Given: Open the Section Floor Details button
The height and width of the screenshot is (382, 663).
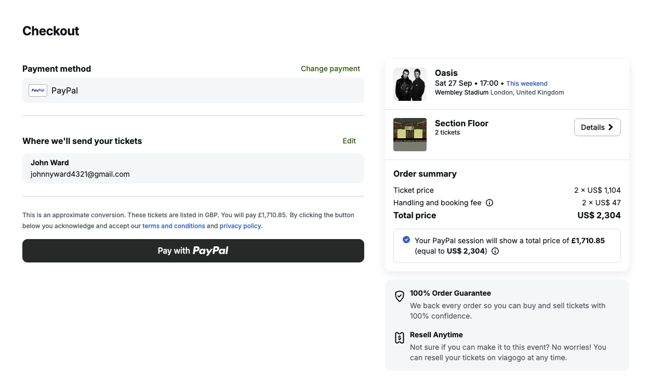Looking at the screenshot, I should click(597, 127).
